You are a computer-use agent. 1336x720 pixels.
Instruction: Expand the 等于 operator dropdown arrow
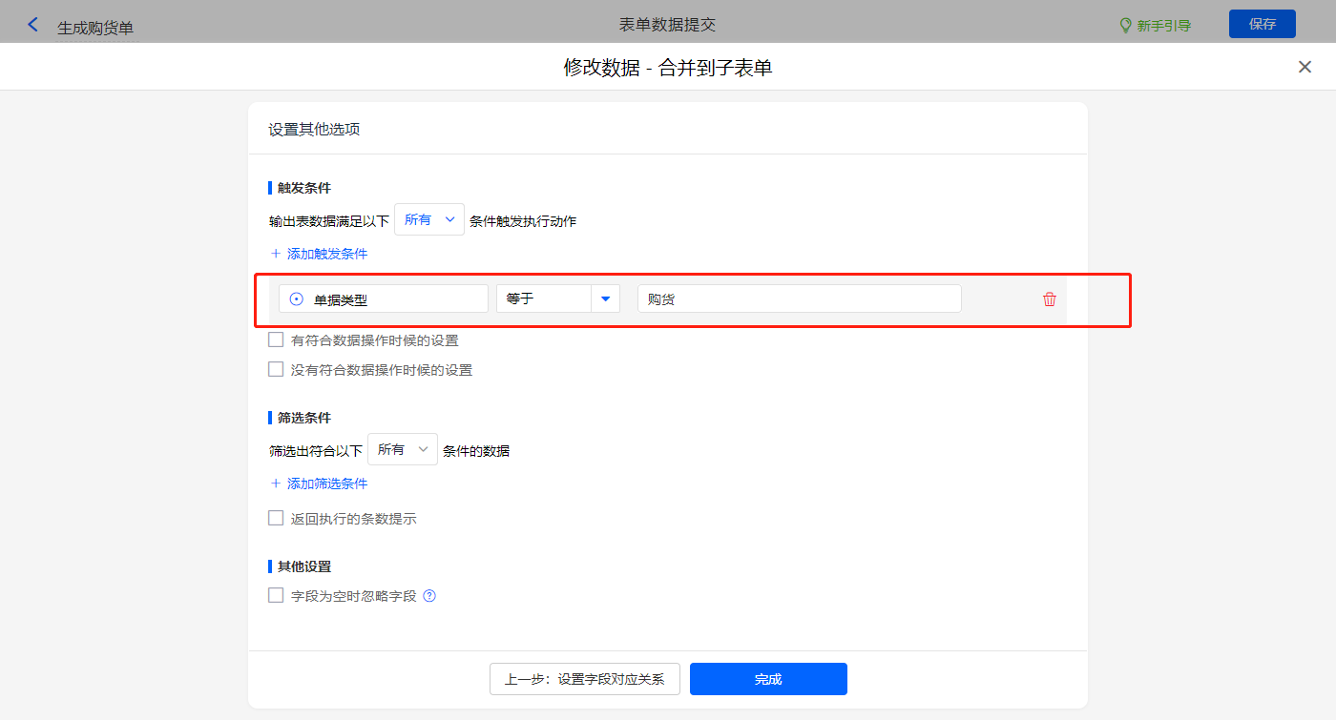coord(605,299)
